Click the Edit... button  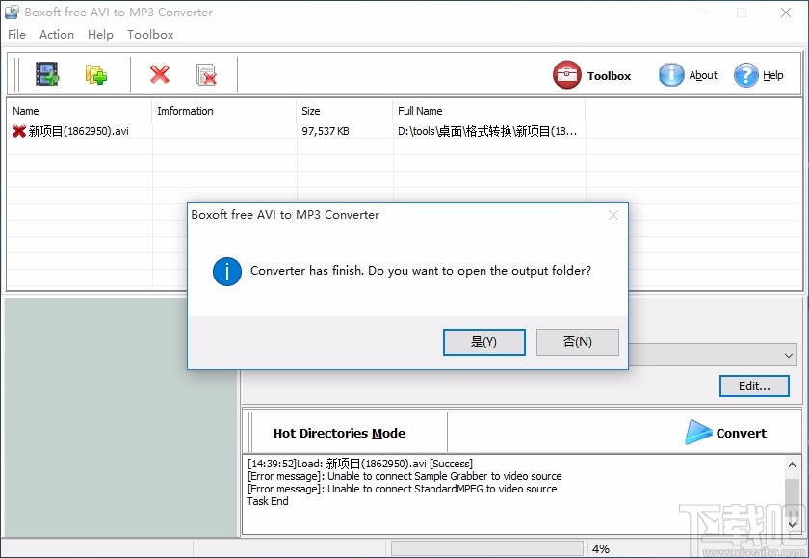click(754, 385)
